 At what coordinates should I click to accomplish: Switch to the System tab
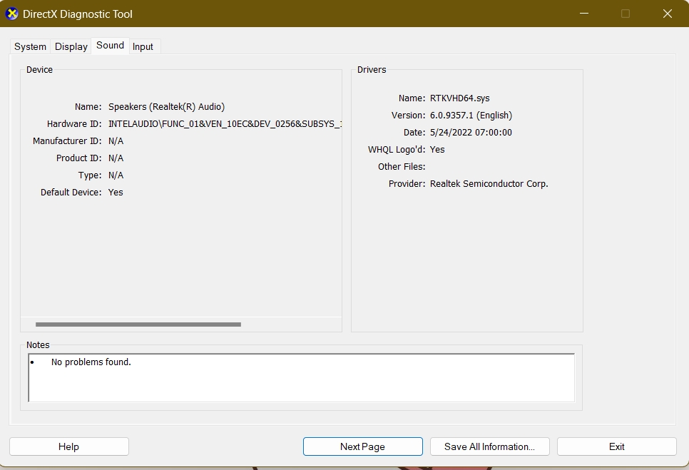pyautogui.click(x=30, y=46)
